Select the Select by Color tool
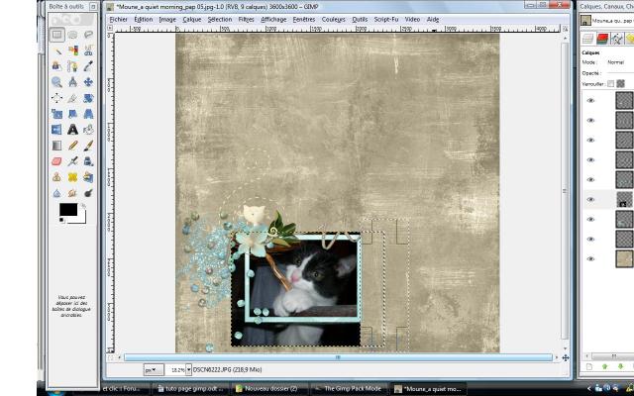This screenshot has width=634, height=396. [x=72, y=50]
